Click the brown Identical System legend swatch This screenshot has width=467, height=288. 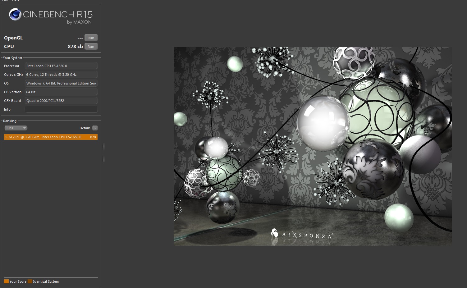pyautogui.click(x=30, y=281)
